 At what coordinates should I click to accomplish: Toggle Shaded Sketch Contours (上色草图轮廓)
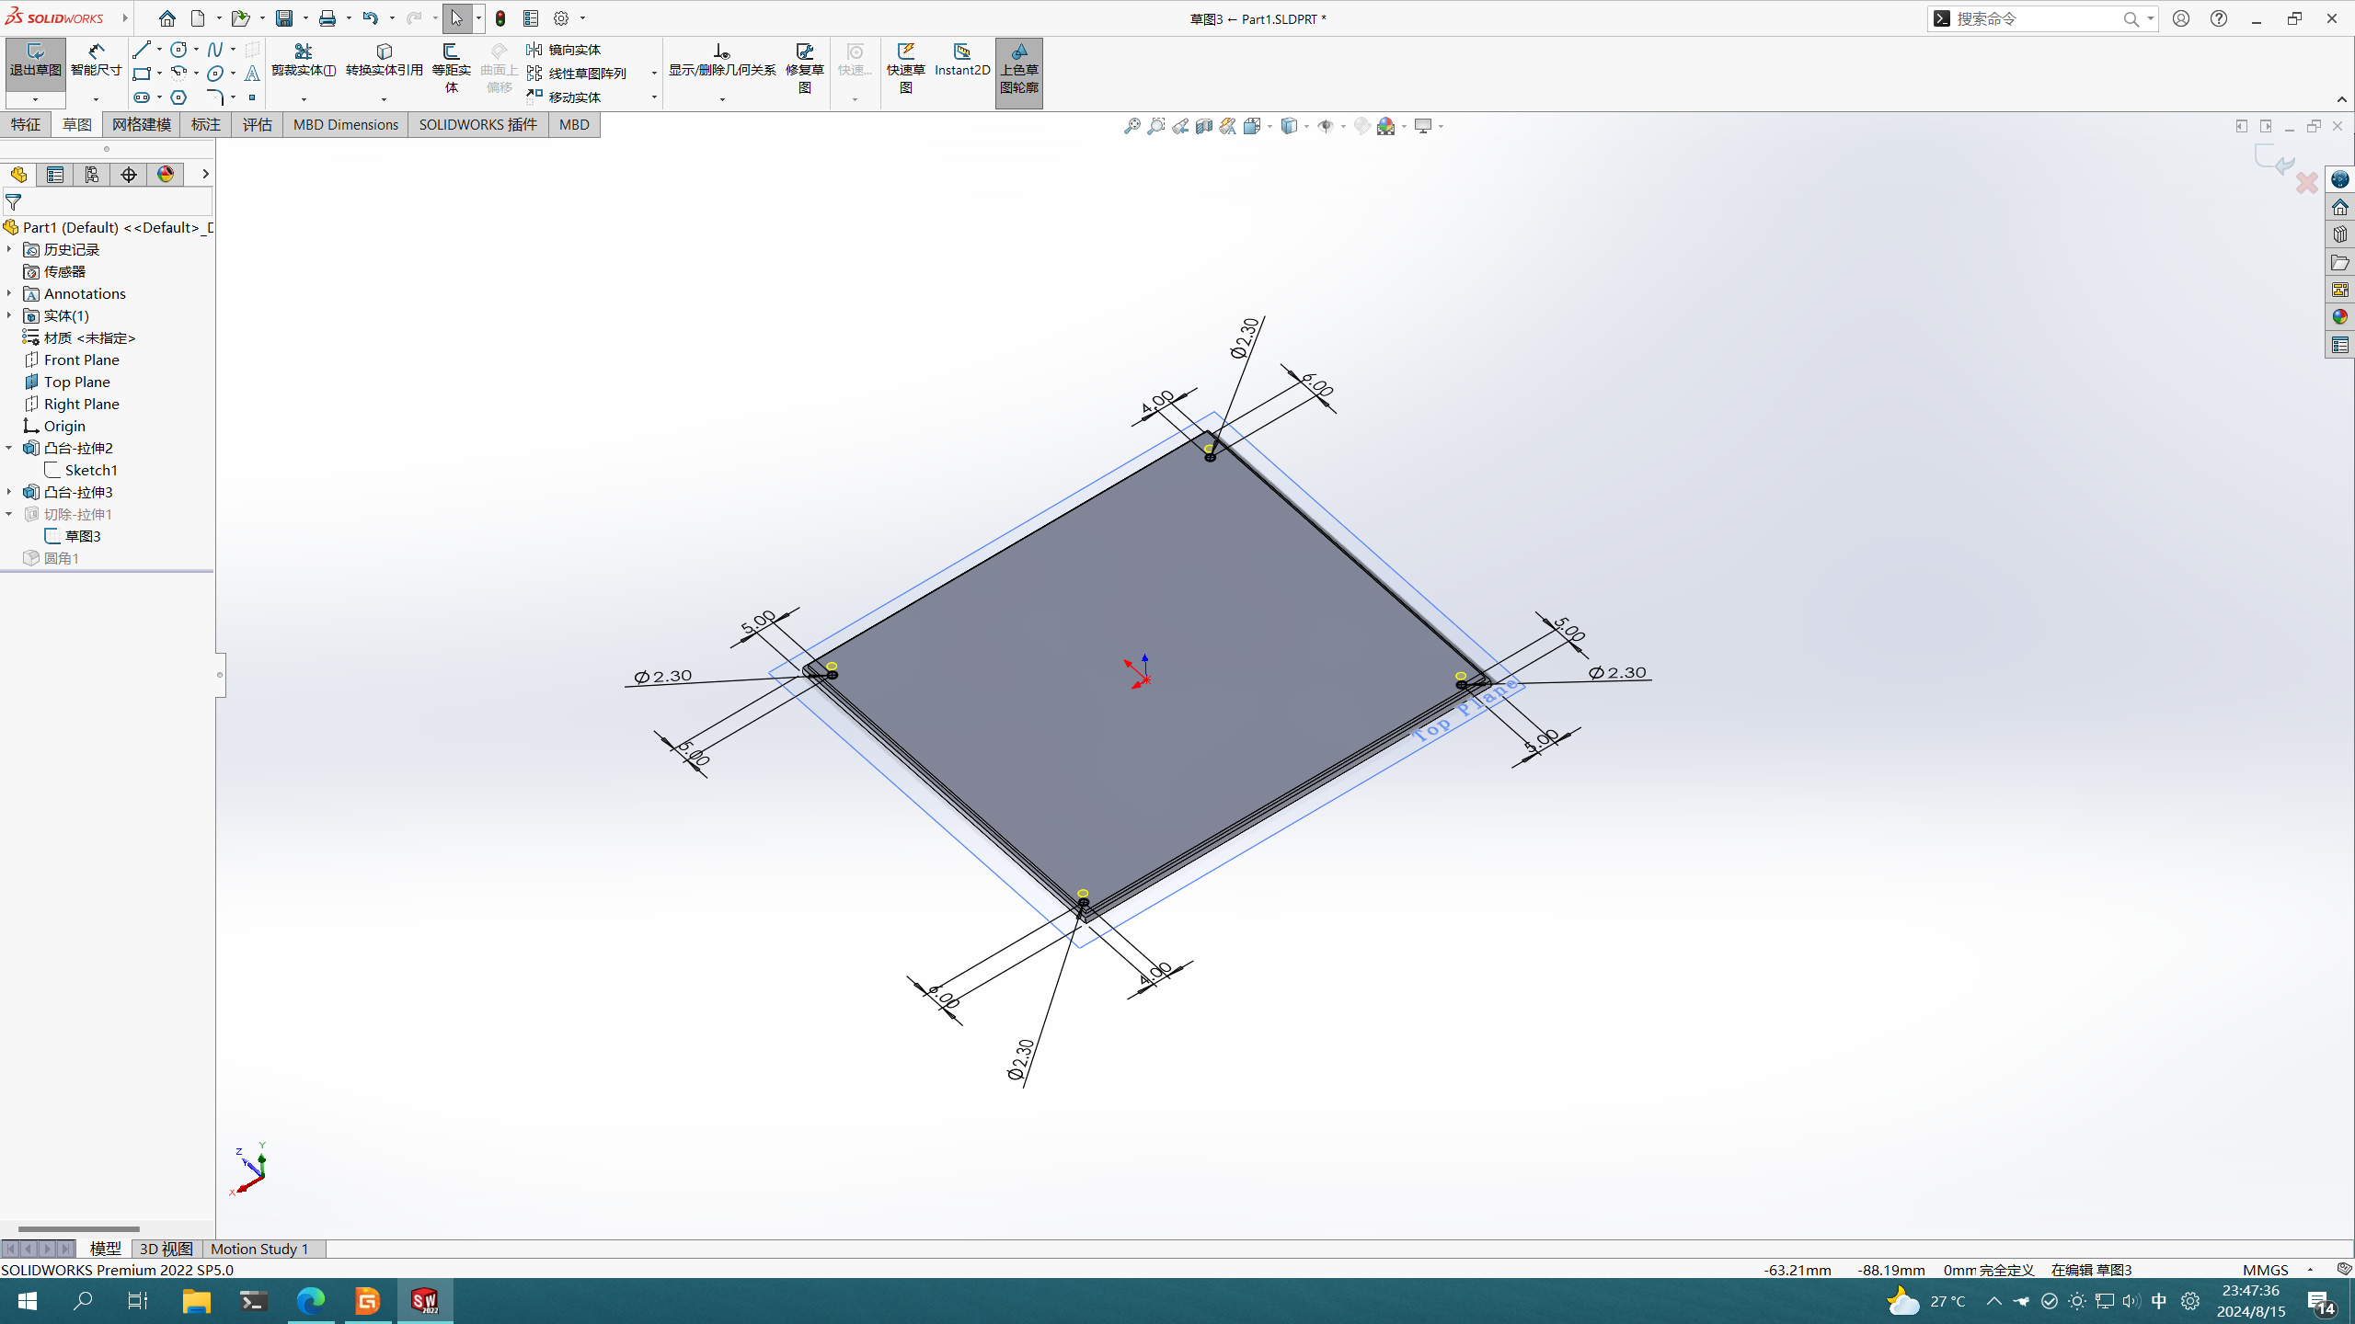pyautogui.click(x=1018, y=66)
